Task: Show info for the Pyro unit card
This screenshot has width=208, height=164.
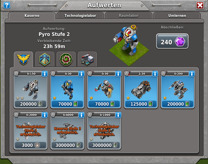Action: coord(45,74)
